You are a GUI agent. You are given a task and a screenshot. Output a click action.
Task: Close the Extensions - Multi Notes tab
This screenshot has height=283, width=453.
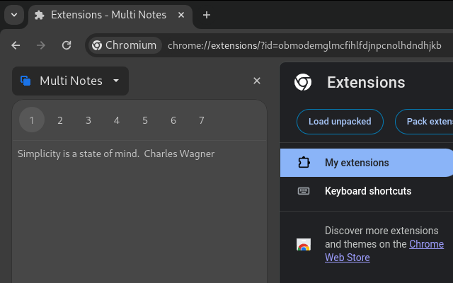[181, 15]
